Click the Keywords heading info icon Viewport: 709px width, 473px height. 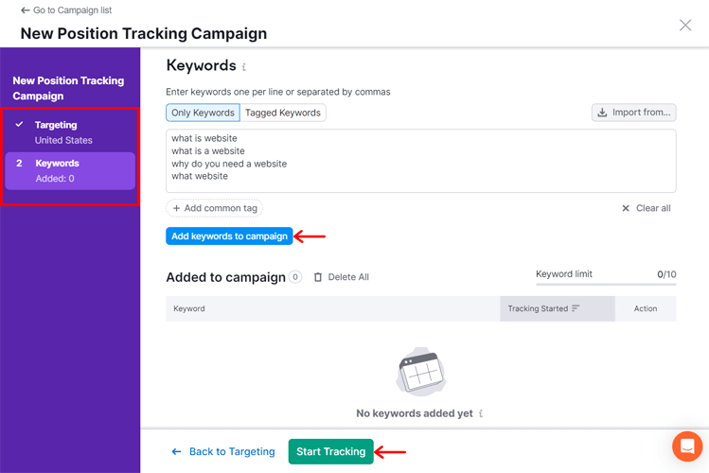click(x=244, y=67)
